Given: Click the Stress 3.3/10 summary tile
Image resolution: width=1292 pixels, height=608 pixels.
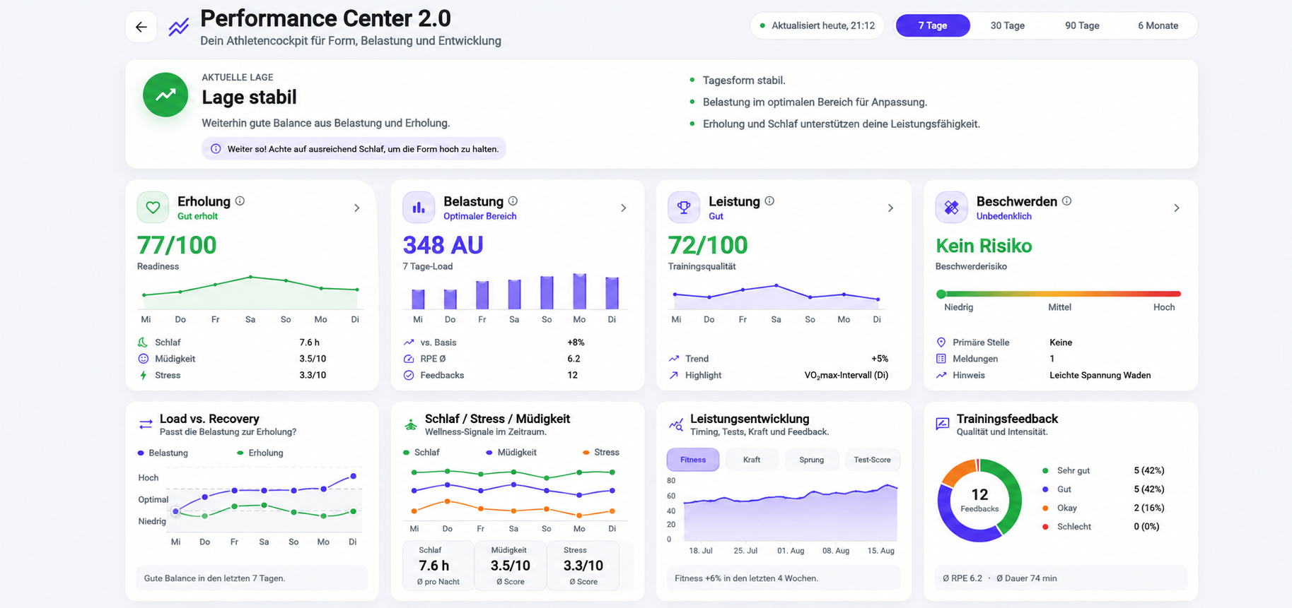Looking at the screenshot, I should tap(583, 566).
